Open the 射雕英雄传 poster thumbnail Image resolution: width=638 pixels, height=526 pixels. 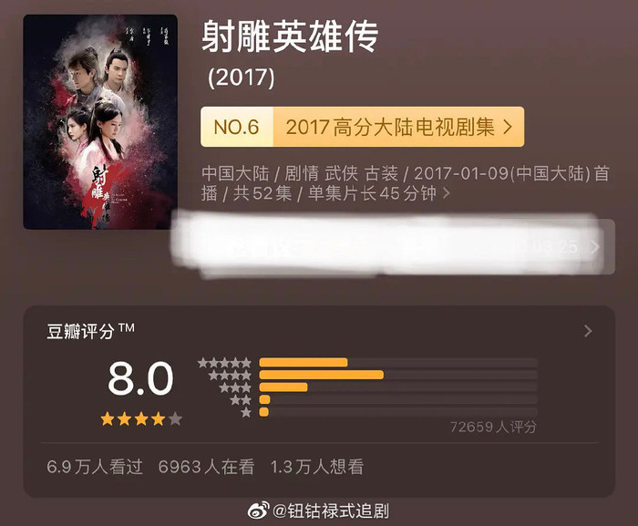(100, 122)
